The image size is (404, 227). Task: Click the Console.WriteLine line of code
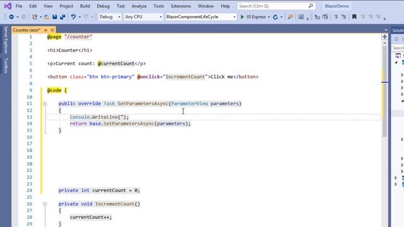(x=99, y=117)
